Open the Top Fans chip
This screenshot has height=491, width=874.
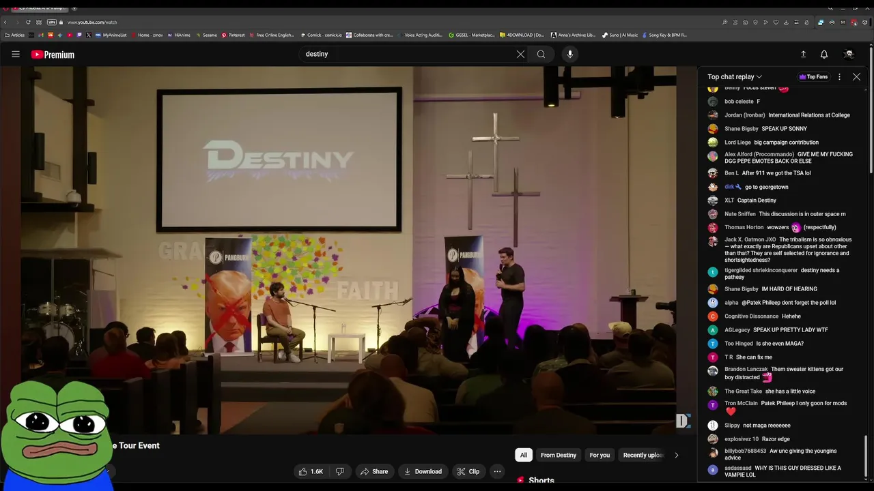[x=813, y=76]
